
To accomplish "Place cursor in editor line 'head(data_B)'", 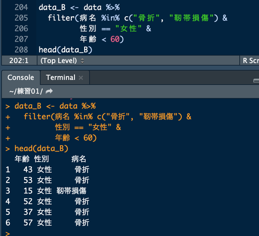I will pos(65,50).
